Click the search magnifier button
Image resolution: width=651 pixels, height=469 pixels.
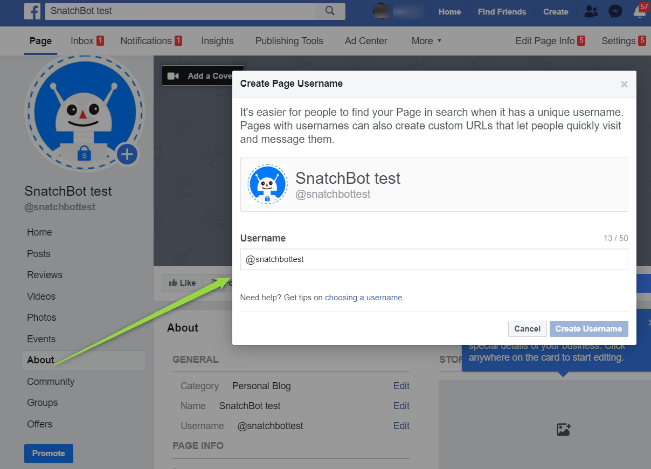coord(330,11)
